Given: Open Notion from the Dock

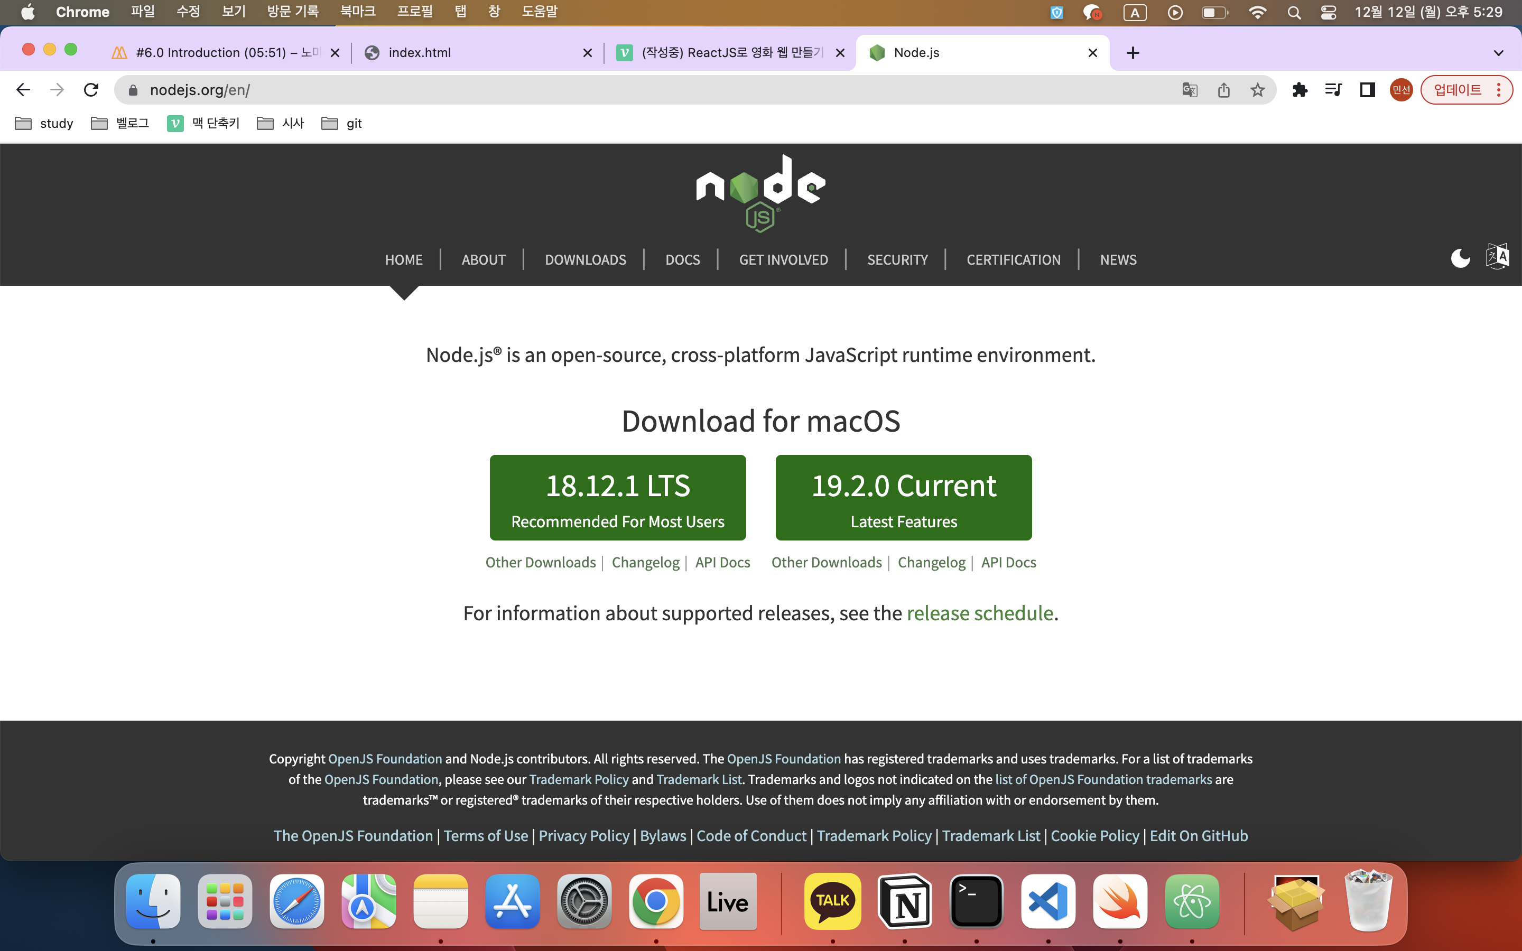Looking at the screenshot, I should click(x=904, y=901).
